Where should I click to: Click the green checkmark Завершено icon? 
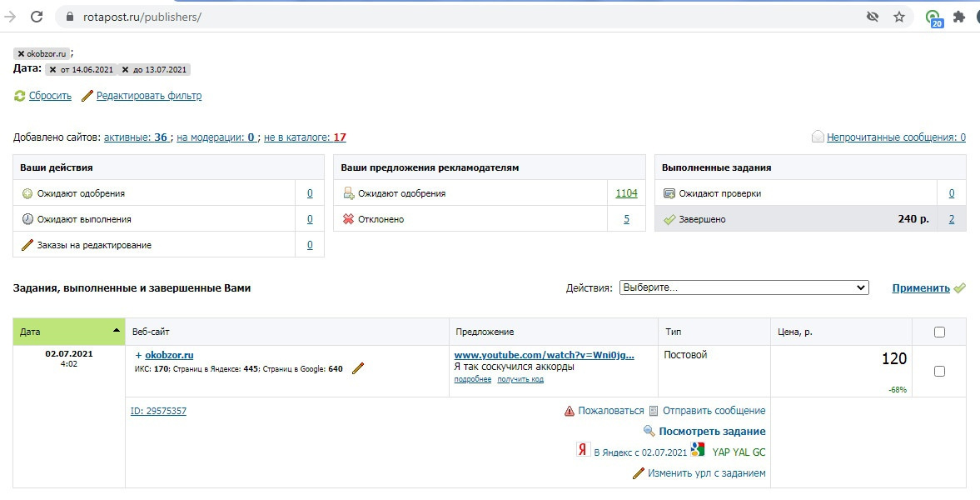click(669, 220)
